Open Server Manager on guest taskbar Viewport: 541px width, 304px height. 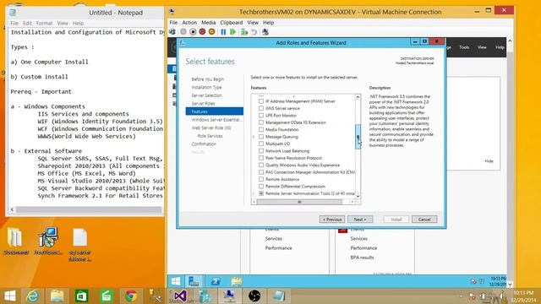tap(194, 281)
